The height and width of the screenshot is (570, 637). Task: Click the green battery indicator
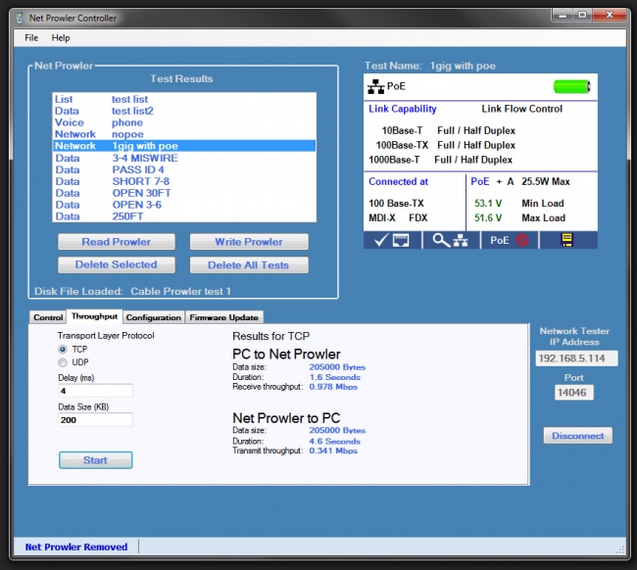572,87
